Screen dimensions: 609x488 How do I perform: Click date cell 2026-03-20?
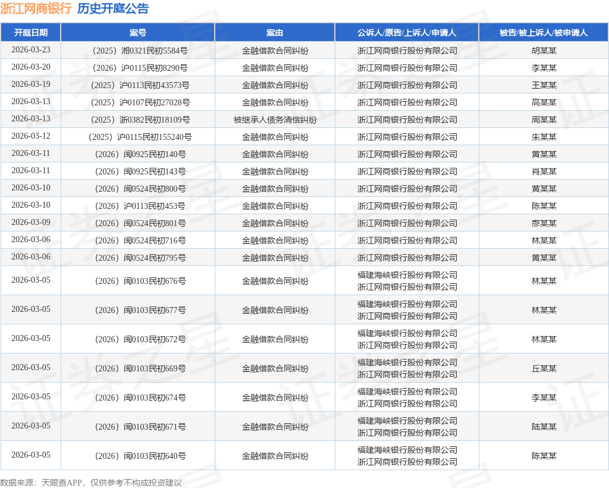(x=31, y=67)
